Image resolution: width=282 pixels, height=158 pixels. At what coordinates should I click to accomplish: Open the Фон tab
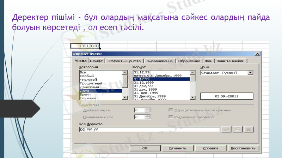[209, 61]
